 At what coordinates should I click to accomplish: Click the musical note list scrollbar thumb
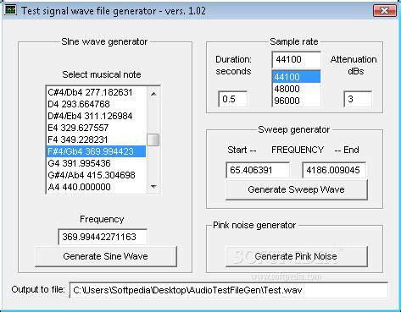(x=153, y=140)
